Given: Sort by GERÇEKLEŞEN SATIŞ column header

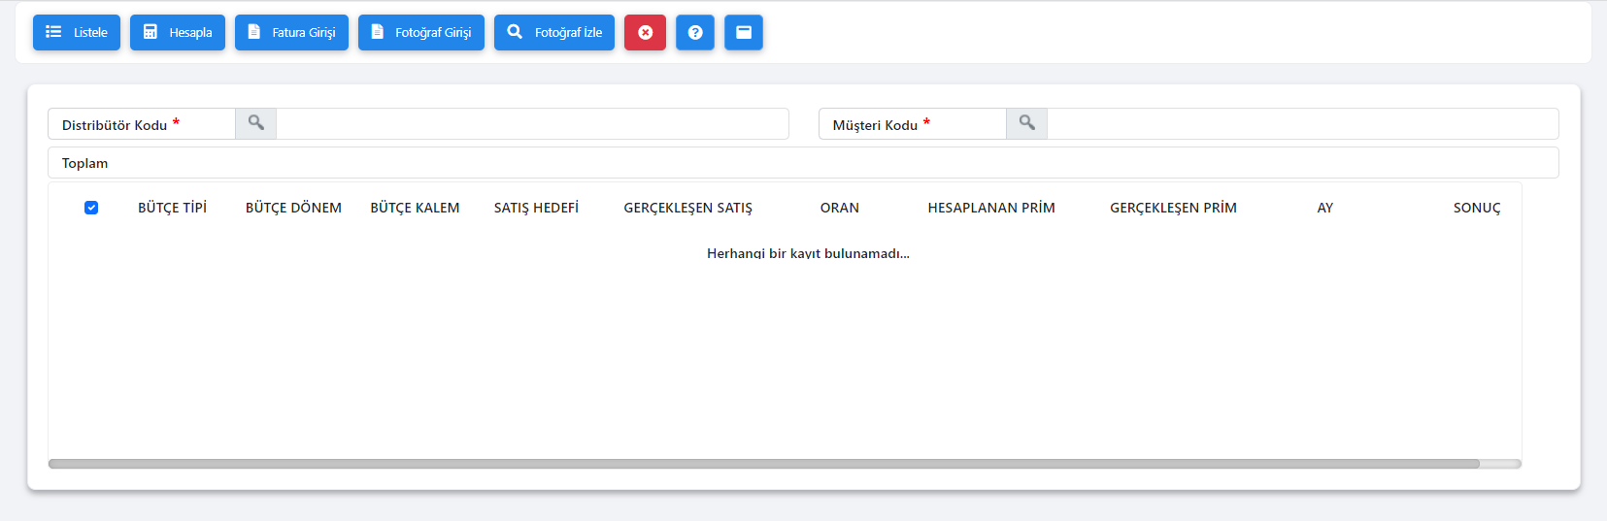Looking at the screenshot, I should click(x=687, y=208).
